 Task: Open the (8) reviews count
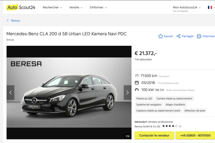click(180, 127)
